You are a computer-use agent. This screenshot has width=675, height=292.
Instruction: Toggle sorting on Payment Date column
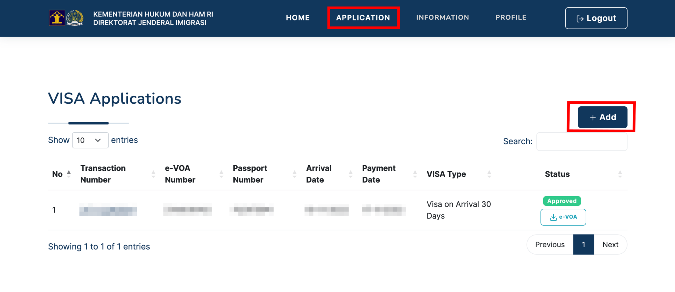click(x=415, y=174)
